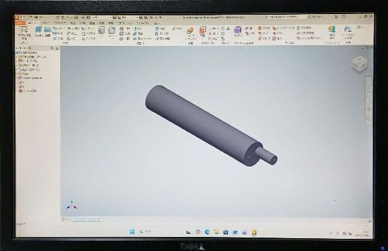Select the Extrude tool in the ribbon
Viewport: 388px width, 251px height.
[39, 32]
